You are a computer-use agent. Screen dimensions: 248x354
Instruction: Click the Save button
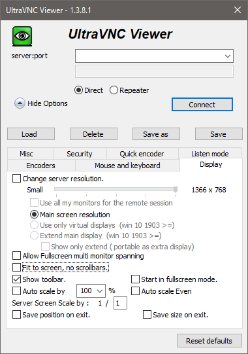coord(219,134)
